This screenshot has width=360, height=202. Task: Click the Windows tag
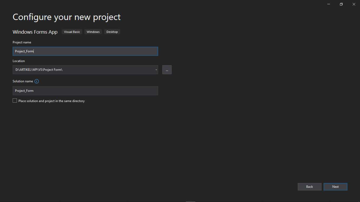coord(93,32)
